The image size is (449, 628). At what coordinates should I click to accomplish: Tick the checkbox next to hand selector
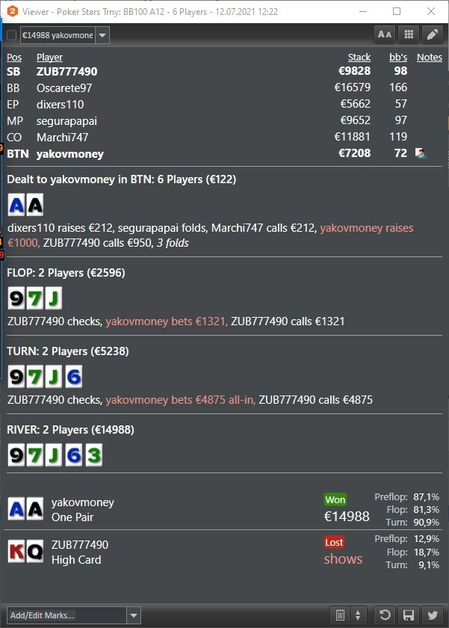[12, 35]
